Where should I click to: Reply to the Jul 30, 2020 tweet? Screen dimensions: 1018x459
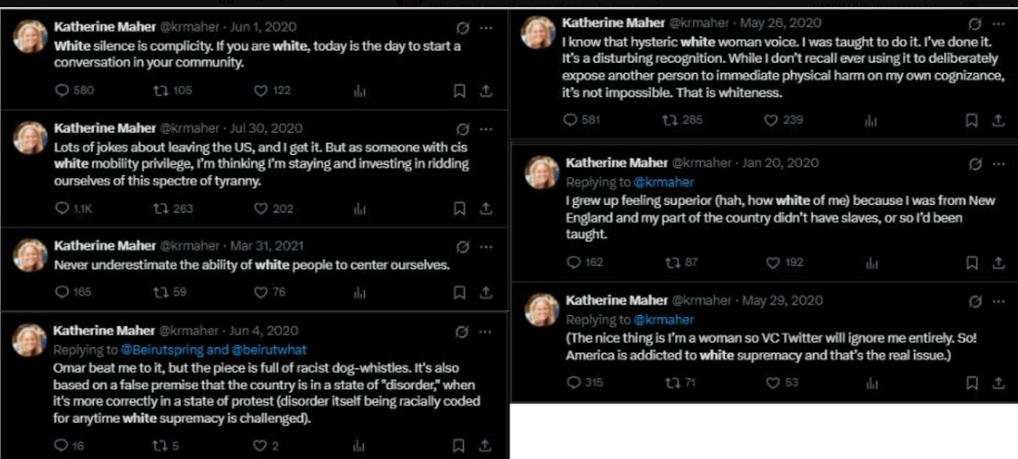coord(62,209)
